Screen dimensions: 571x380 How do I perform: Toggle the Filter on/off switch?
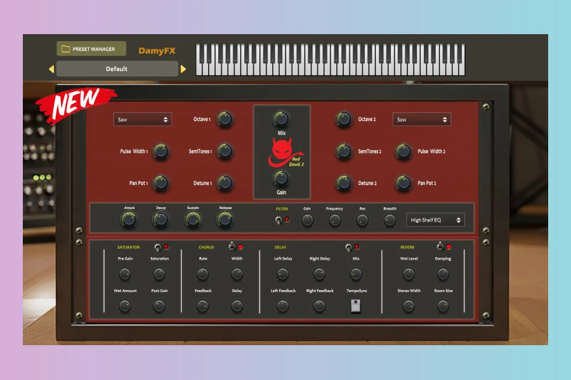278,220
